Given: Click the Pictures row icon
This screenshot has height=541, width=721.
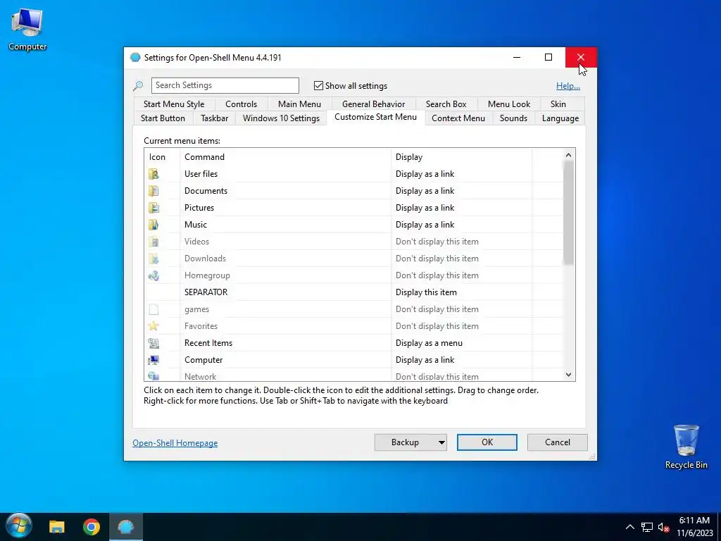Looking at the screenshot, I should coord(153,208).
